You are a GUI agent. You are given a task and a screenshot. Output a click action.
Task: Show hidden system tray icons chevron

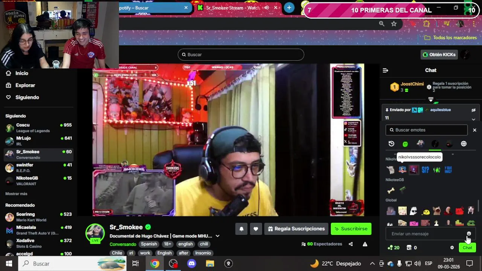coord(372,263)
